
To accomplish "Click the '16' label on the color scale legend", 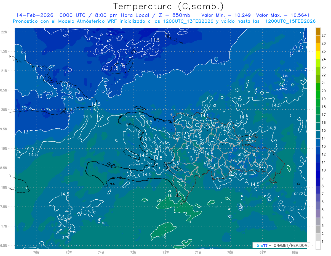I will point(324,123).
